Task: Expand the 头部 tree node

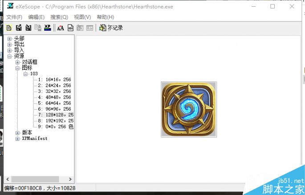Action: (x=10, y=39)
